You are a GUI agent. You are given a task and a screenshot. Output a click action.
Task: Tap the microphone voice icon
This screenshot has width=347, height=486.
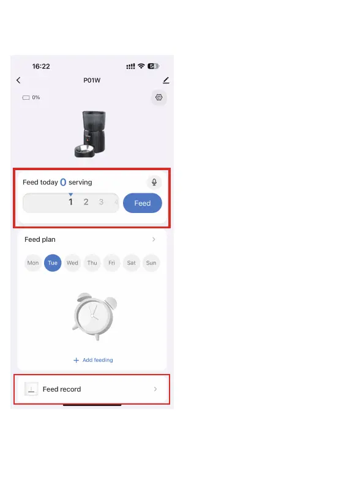[154, 182]
